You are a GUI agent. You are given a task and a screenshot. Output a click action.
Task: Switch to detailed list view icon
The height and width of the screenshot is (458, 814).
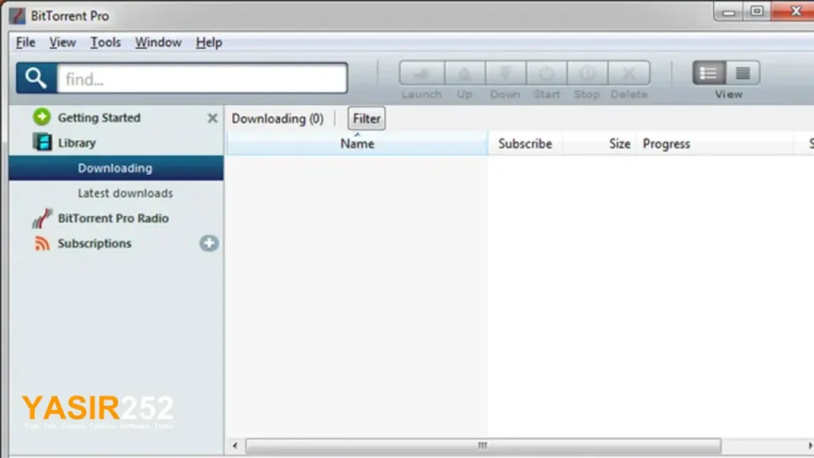click(709, 73)
